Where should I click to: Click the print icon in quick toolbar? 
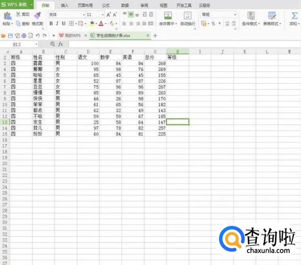(x=24, y=35)
